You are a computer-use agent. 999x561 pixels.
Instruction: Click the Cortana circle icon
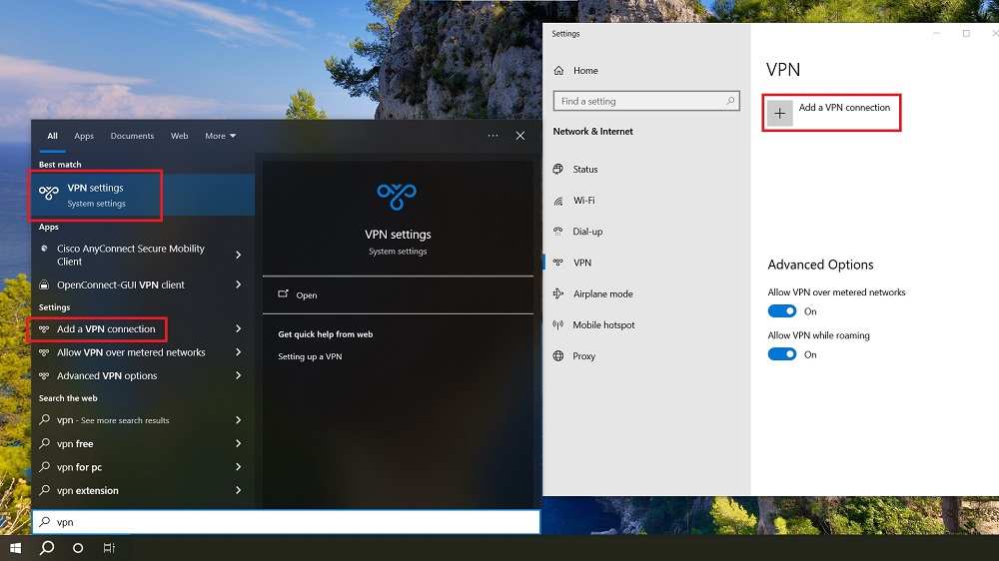point(78,548)
